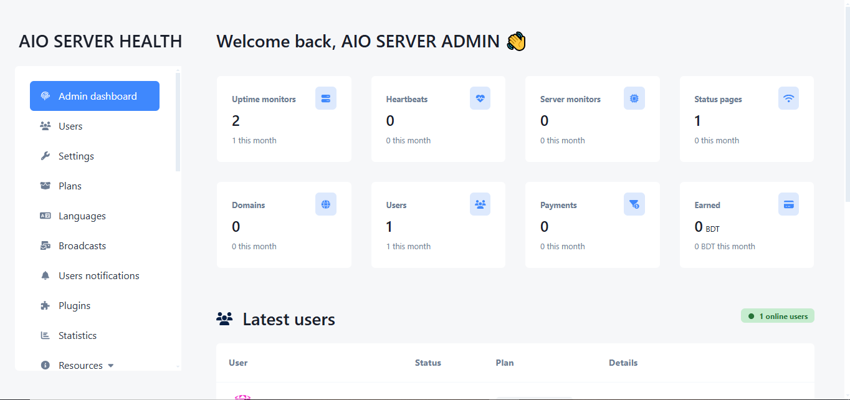View the Statistics page
Screen dimensions: 850x400
77,336
